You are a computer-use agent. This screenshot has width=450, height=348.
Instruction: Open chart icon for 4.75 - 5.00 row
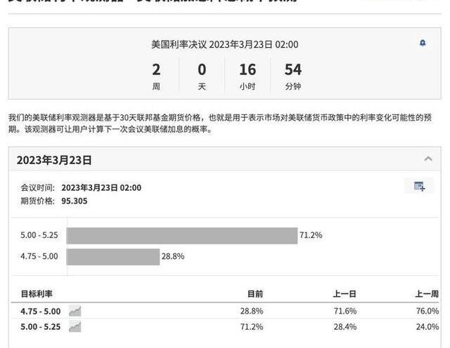pyautogui.click(x=75, y=311)
